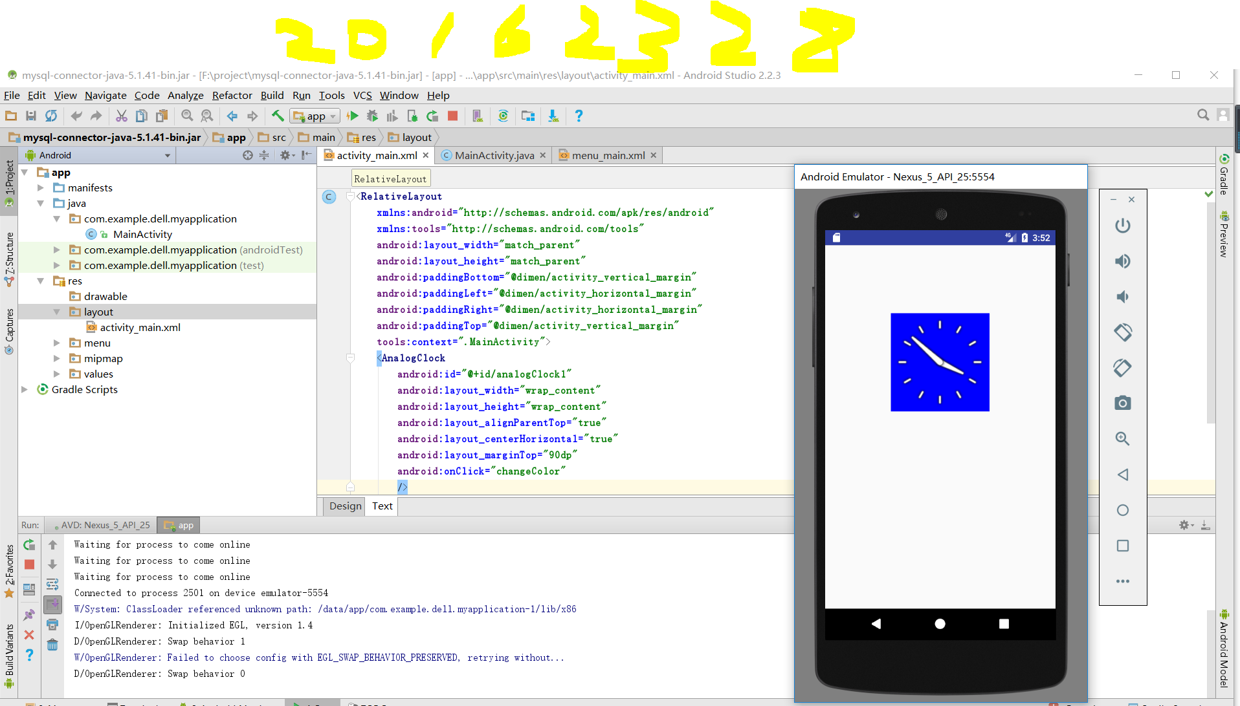Toggle the 7: Structure side panel
Image resolution: width=1240 pixels, height=706 pixels.
click(9, 259)
